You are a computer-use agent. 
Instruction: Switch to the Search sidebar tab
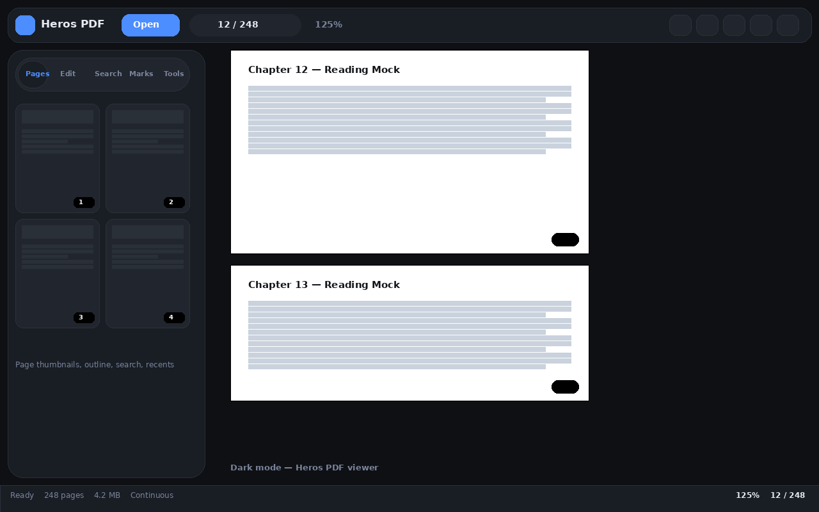[x=108, y=74]
